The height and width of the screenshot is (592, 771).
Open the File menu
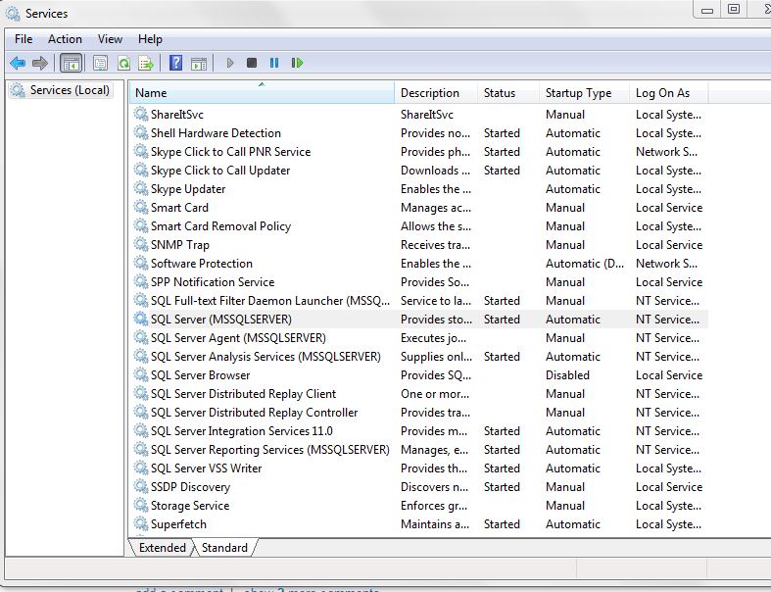pyautogui.click(x=24, y=39)
